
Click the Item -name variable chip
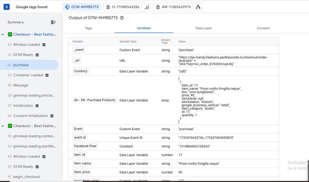[82, 163]
